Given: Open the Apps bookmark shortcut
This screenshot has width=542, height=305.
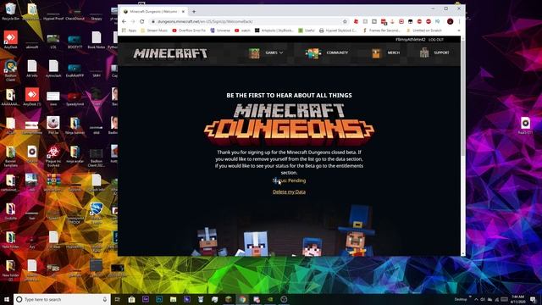Looking at the screenshot, I should (130, 30).
